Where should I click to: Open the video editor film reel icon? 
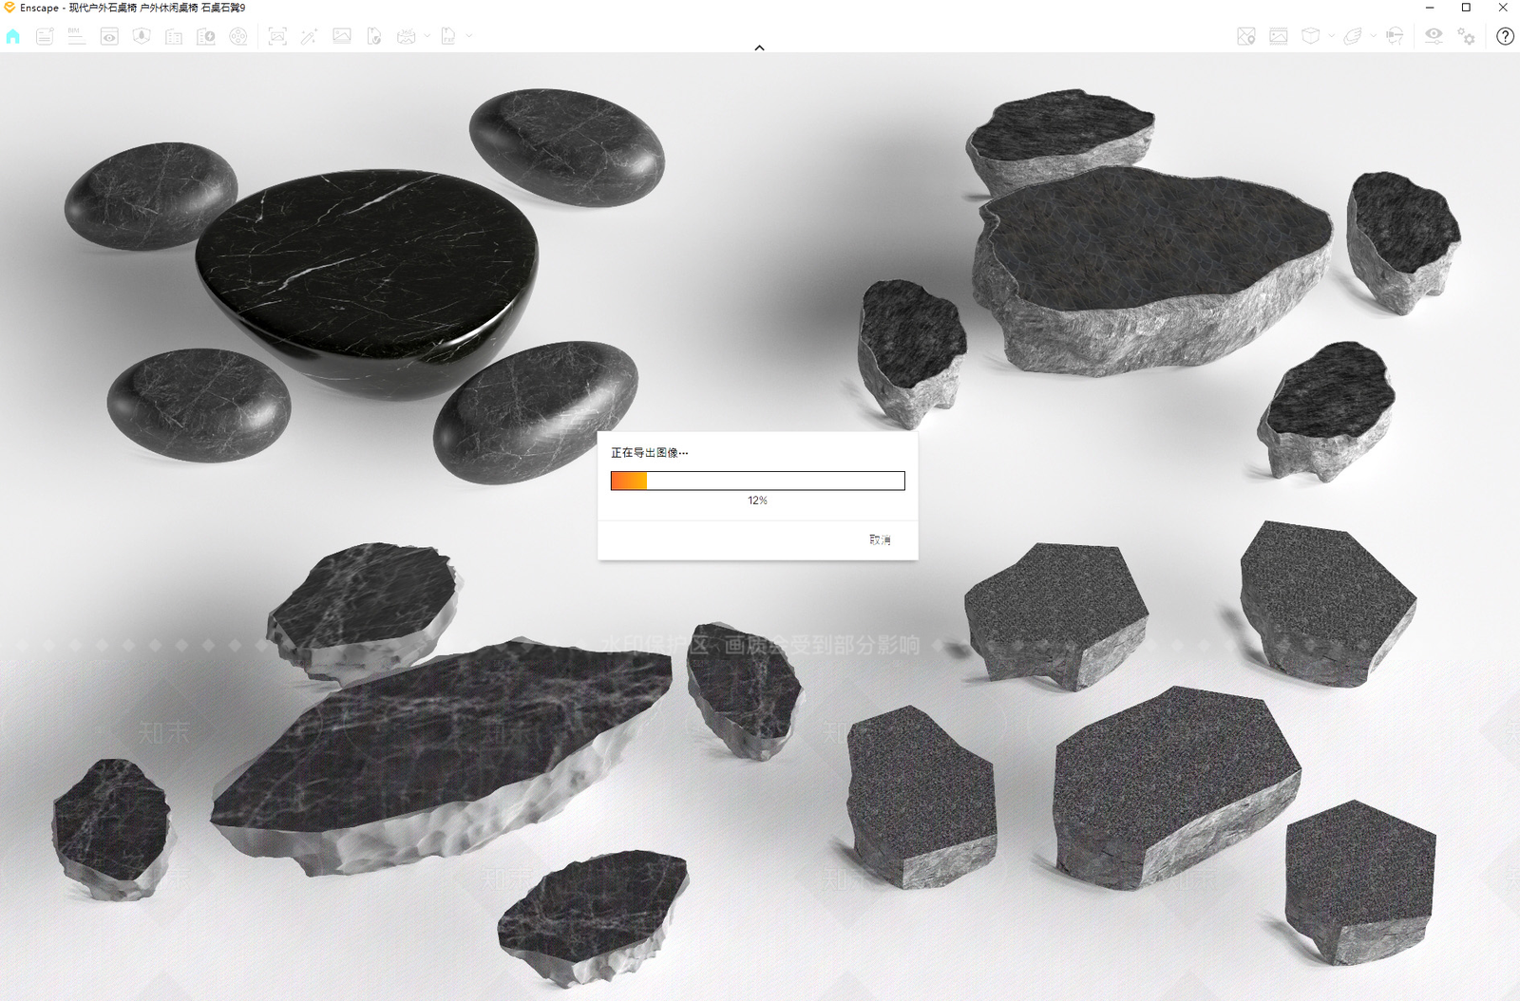tap(238, 36)
